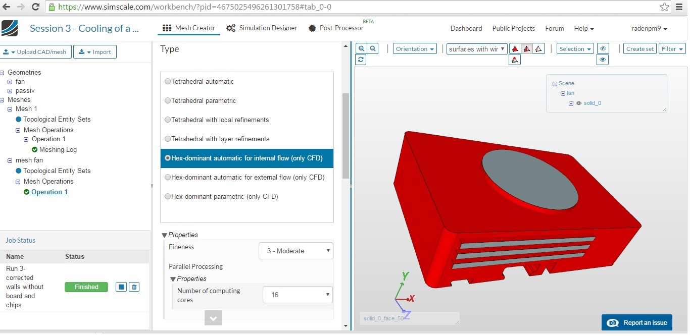The width and height of the screenshot is (690, 336).
Task: Bookmark the page with the star icon
Action: click(664, 7)
